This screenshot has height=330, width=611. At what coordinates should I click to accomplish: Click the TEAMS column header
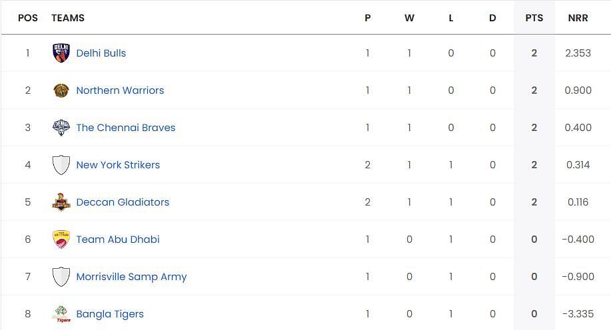[x=68, y=18]
